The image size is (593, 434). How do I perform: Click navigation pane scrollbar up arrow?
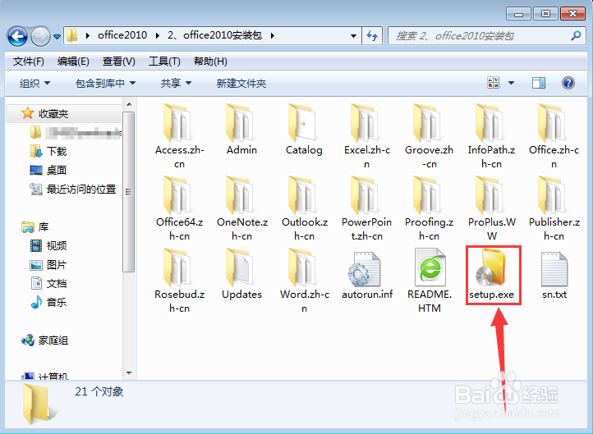[129, 104]
